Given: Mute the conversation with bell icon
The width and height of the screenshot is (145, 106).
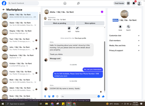Looking at the screenshot, I should point(120,27).
